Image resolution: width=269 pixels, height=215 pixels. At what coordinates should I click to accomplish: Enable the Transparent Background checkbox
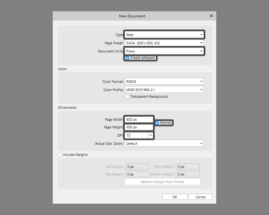tap(127, 96)
